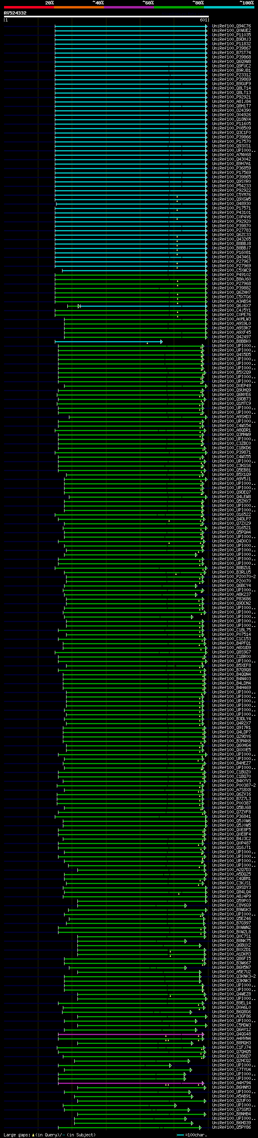Click label UniRef100_B9GUF9

pos(231,84)
